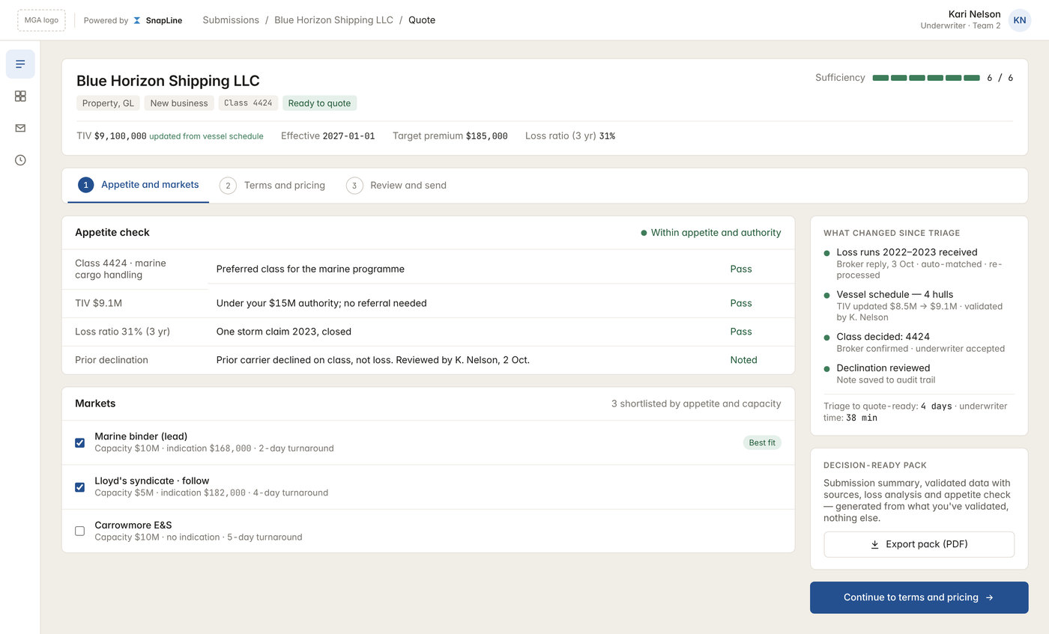Viewport: 1049px width, 634px height.
Task: Go to the Terms and pricing step
Action: 273,186
